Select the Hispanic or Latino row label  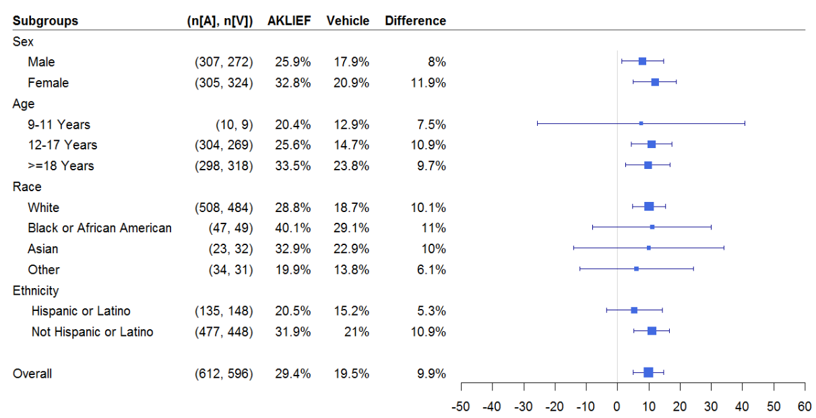point(81,311)
